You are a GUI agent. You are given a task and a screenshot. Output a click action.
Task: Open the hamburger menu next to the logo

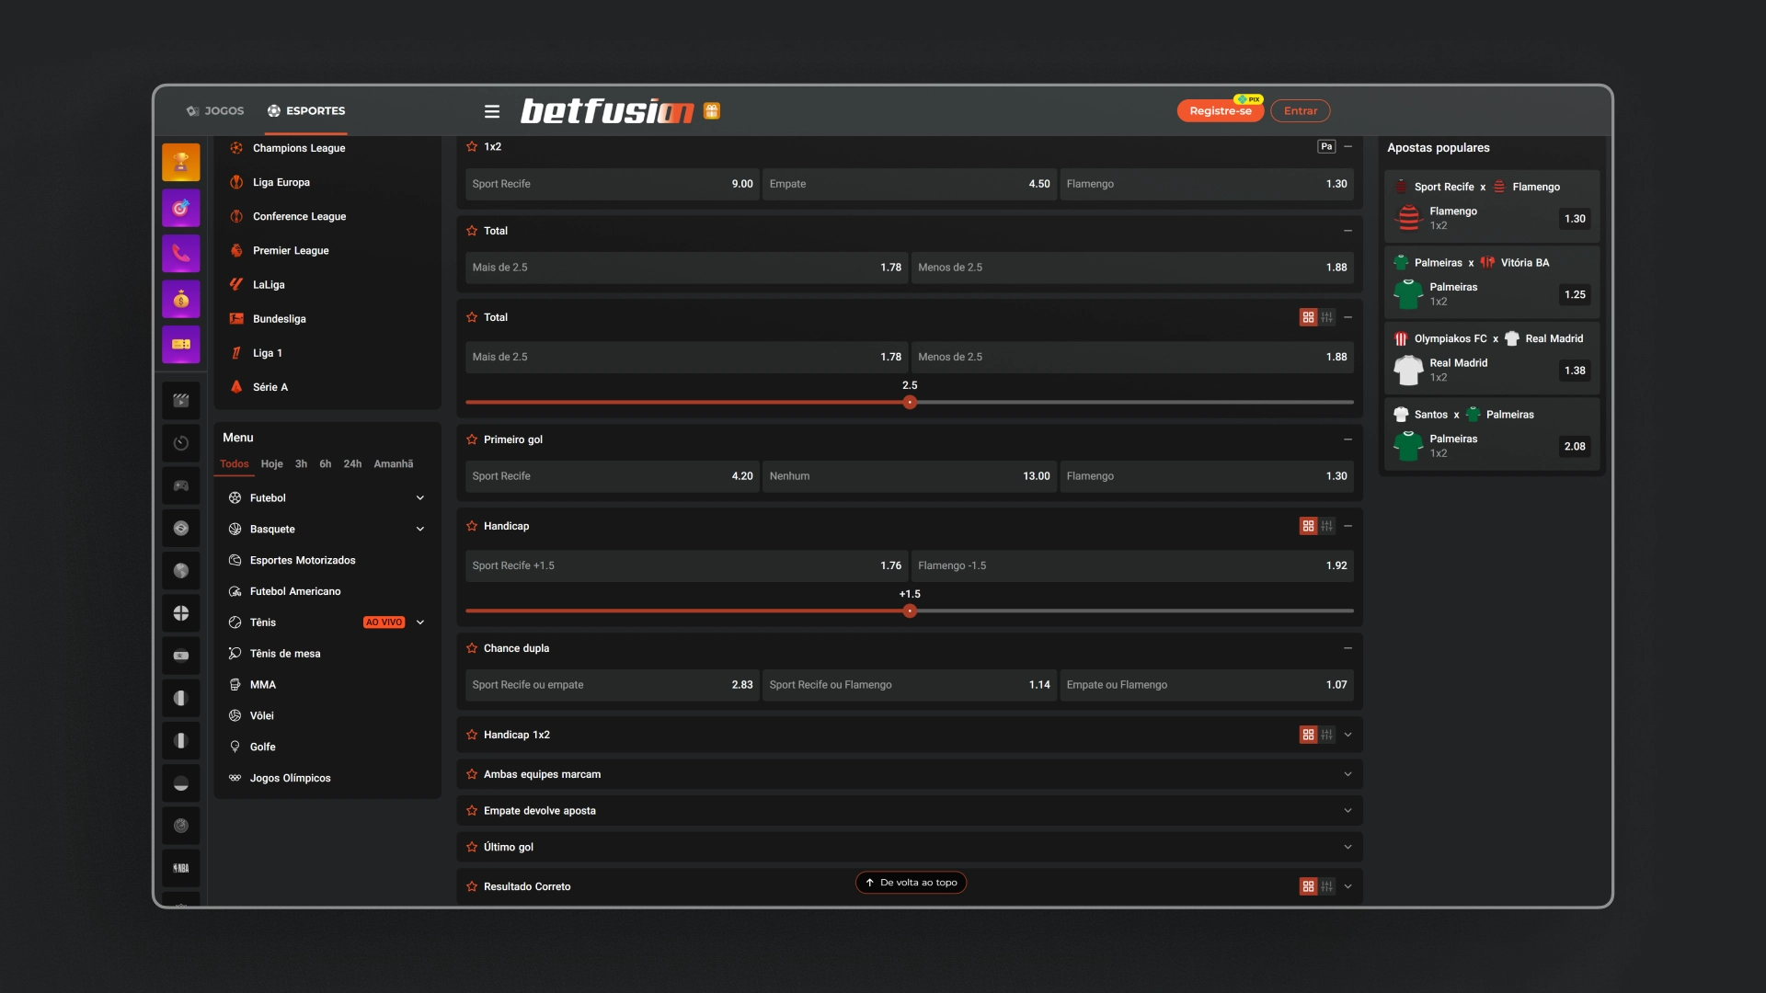click(492, 110)
